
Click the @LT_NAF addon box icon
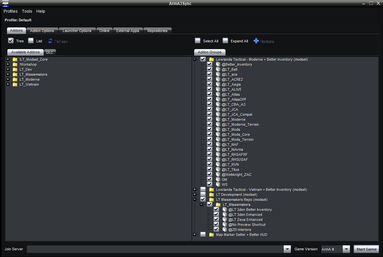[x=218, y=145]
